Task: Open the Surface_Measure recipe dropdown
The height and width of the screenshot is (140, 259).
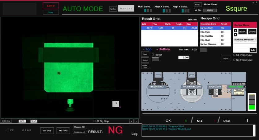Action: coord(245,39)
